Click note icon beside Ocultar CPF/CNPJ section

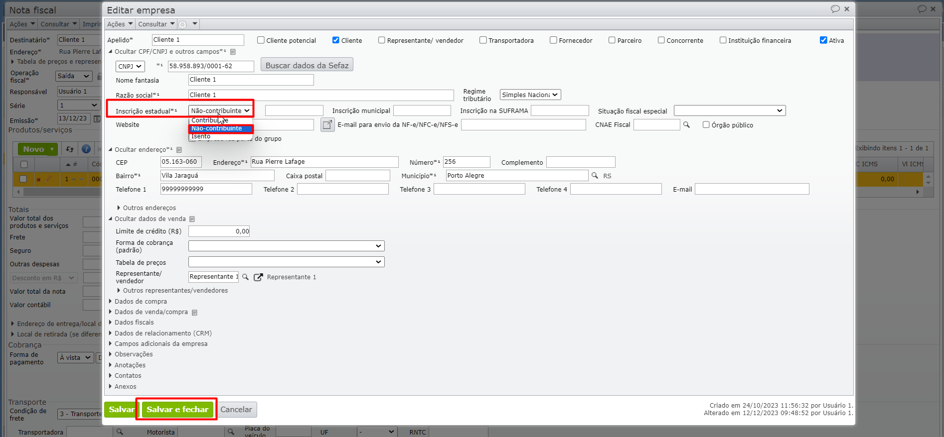233,52
